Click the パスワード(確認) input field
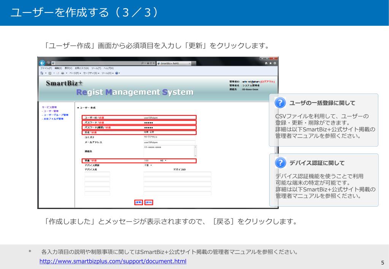Image resolution: width=389 pixels, height=269 pixels. click(170, 127)
